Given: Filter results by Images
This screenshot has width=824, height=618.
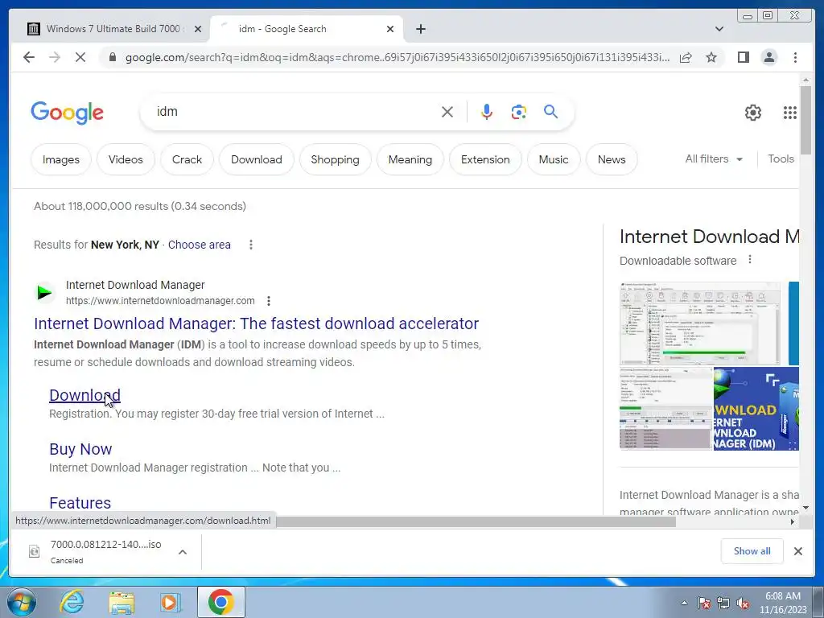Looking at the screenshot, I should (x=61, y=160).
